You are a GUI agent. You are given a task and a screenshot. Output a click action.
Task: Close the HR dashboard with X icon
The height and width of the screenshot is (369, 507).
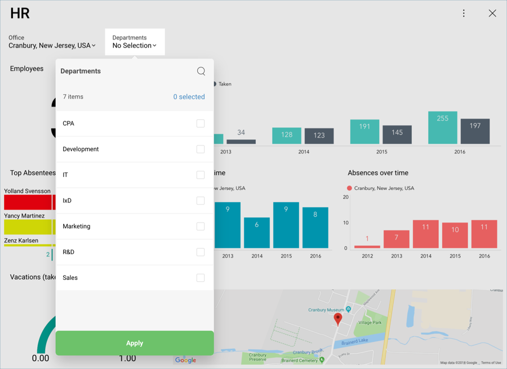coord(492,14)
